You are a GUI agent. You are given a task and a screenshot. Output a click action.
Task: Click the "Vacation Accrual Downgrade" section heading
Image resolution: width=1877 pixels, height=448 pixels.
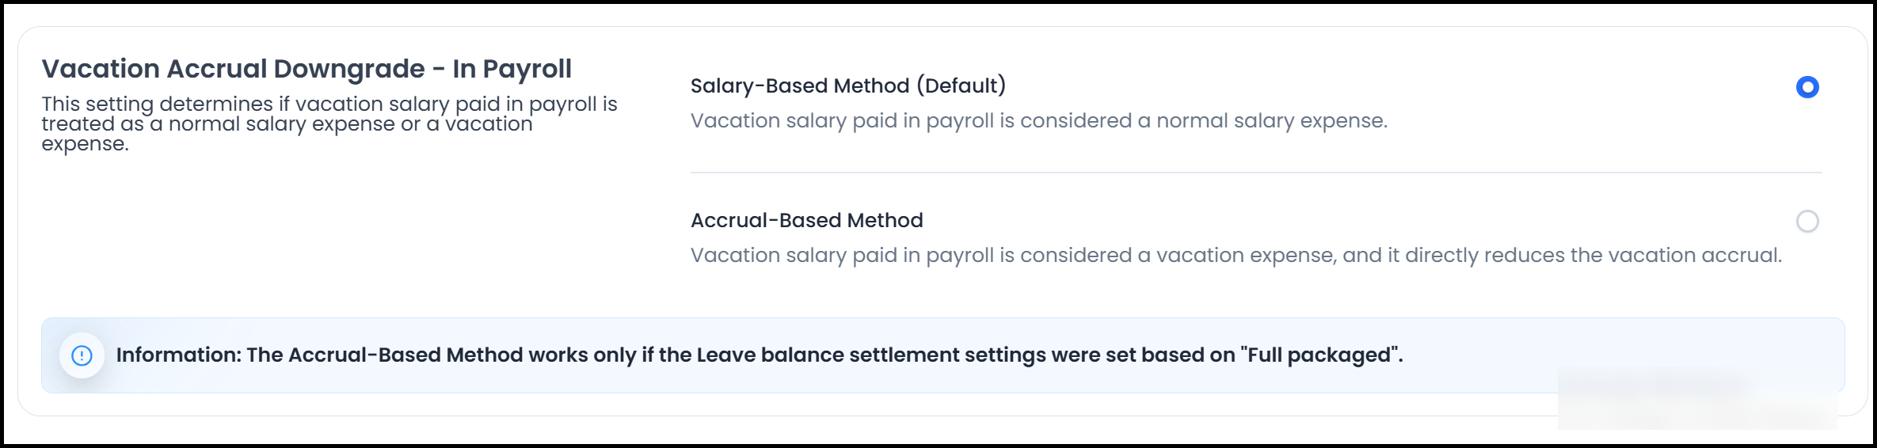(233, 69)
